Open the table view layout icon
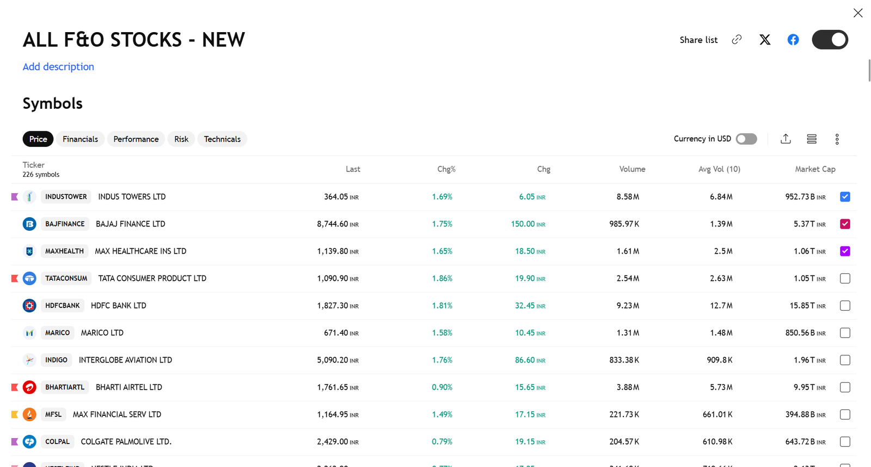871x467 pixels. (x=812, y=139)
